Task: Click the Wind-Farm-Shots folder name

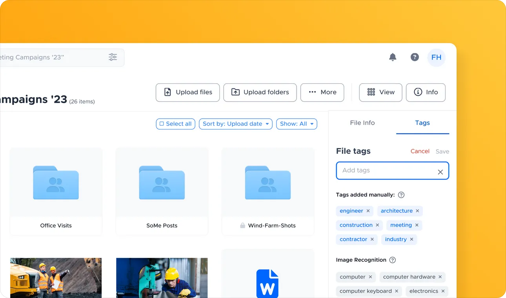Action: click(x=272, y=225)
